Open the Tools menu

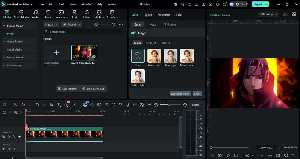pos(62,4)
